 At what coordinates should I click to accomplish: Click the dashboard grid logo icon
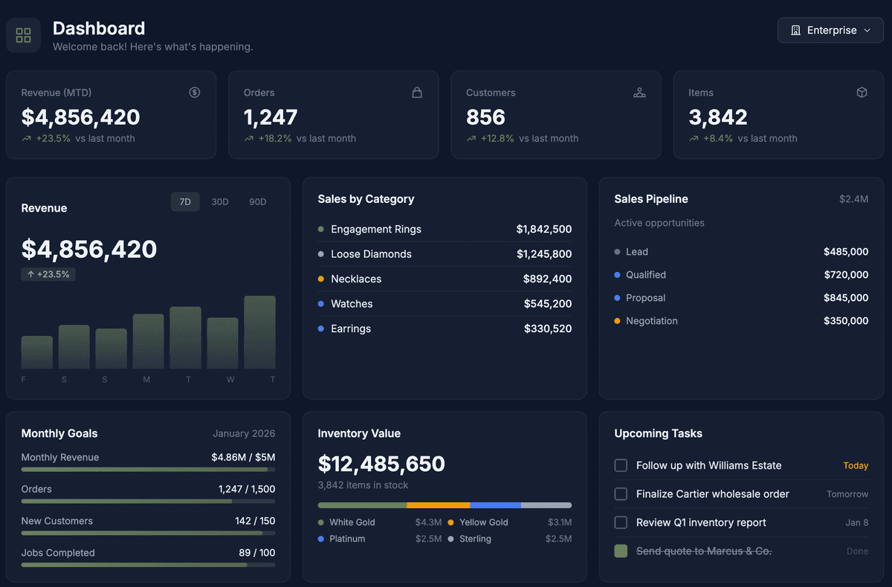click(23, 35)
